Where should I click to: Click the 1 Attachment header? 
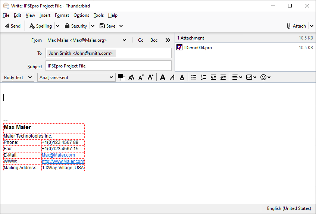pyautogui.click(x=190, y=38)
